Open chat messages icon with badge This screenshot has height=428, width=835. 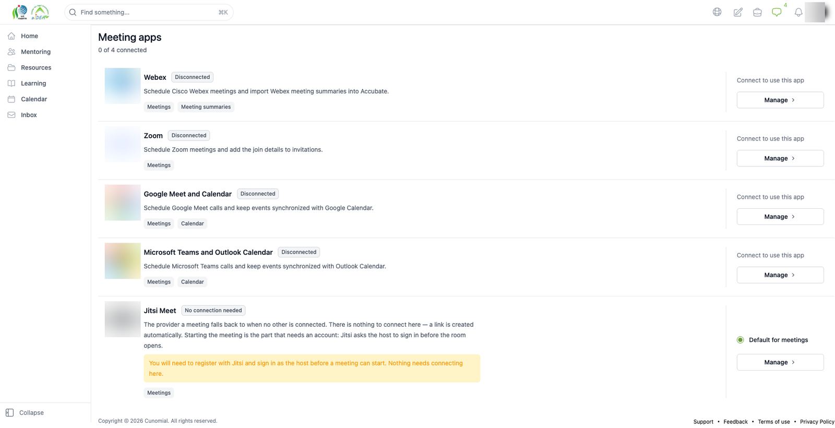pyautogui.click(x=777, y=12)
